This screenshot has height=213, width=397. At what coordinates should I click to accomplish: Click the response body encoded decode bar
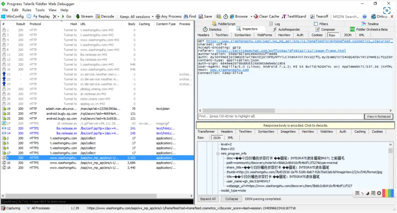(x=295, y=125)
